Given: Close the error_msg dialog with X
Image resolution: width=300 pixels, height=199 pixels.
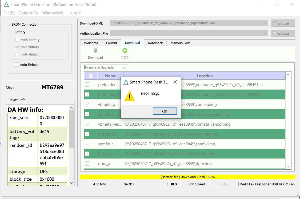Looking at the screenshot, I should pos(175,82).
